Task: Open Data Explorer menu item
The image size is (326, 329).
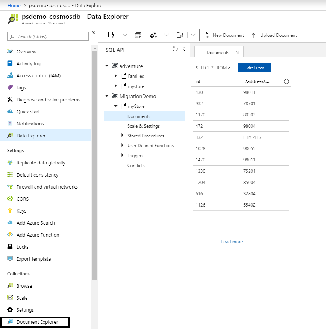Action: pyautogui.click(x=46, y=136)
